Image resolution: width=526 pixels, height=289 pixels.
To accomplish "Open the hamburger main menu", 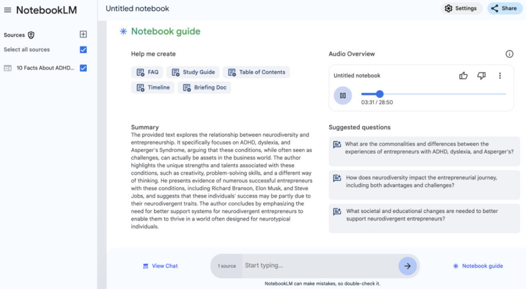I will (8, 10).
